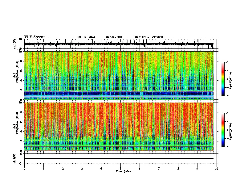Click the ch.2 "Frequency (kHz)" axis title
Viewport: 244px width, 189px height.
[17, 123]
